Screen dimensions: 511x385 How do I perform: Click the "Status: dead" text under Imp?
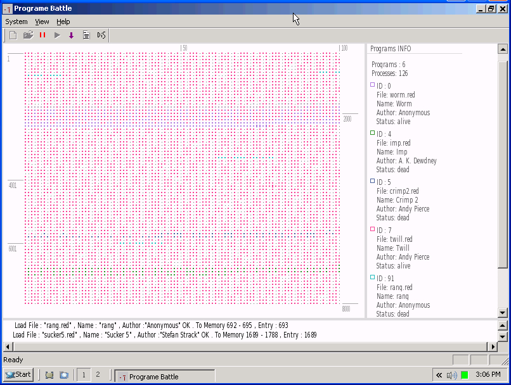[x=392, y=170]
